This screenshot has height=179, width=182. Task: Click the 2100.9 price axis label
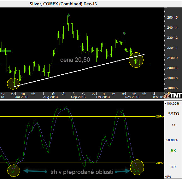coord(172,58)
